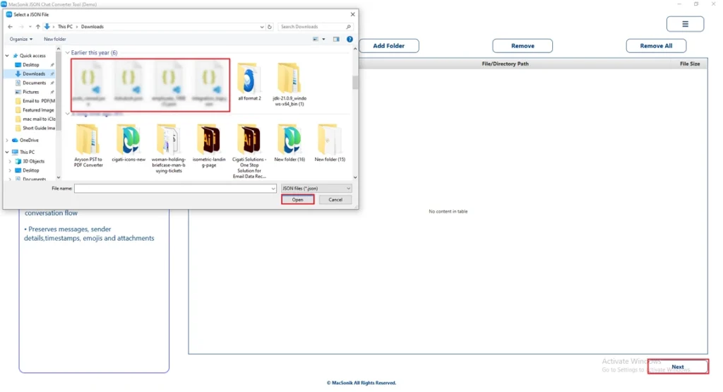
Task: Select the New folder (15) folder
Action: (x=330, y=143)
